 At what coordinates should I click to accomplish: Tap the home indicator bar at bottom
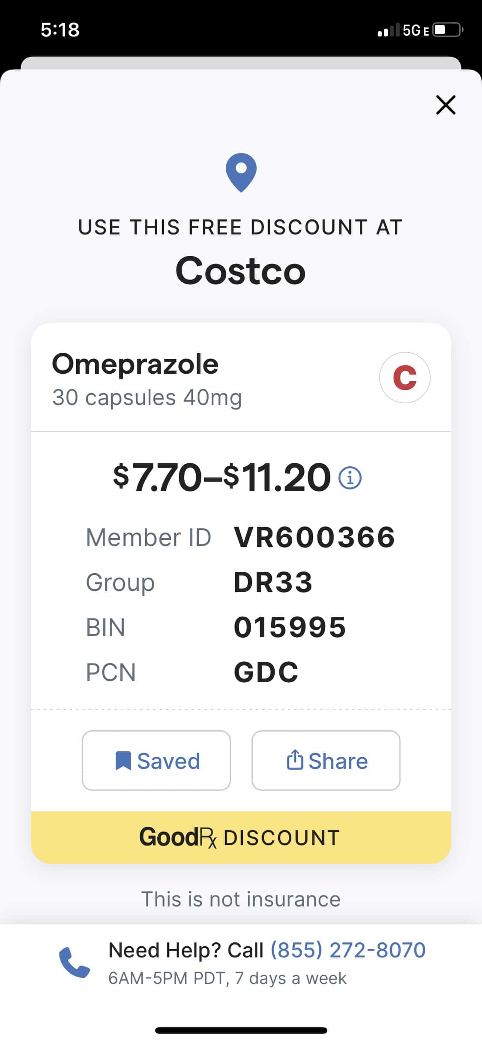coord(241,1030)
